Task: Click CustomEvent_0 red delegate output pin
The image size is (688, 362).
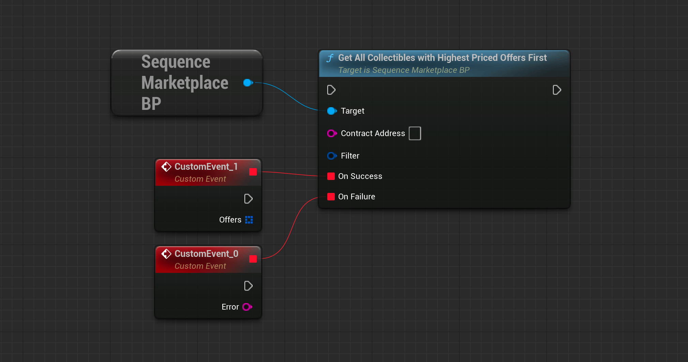Action: pos(253,259)
